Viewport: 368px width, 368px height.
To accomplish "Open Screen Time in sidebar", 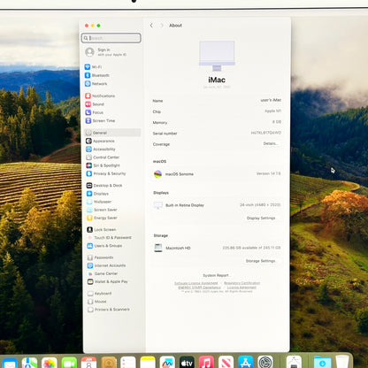I will (100, 120).
